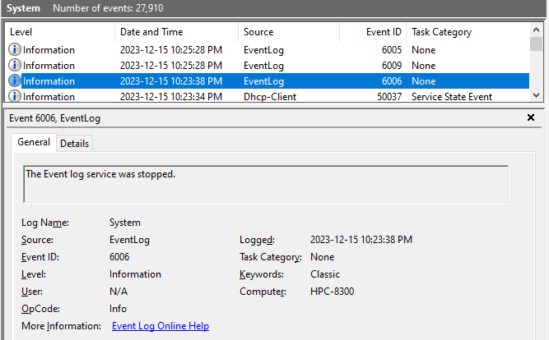Click the information icon on the highlighted 6006 row
This screenshot has width=549, height=340.
pyautogui.click(x=15, y=81)
